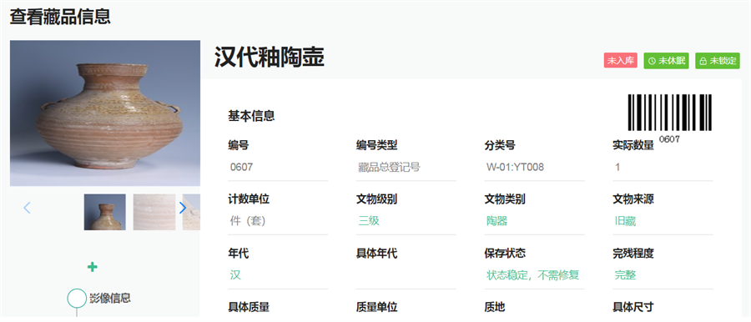
Task: Click next image right chevron
Action: coord(183,208)
